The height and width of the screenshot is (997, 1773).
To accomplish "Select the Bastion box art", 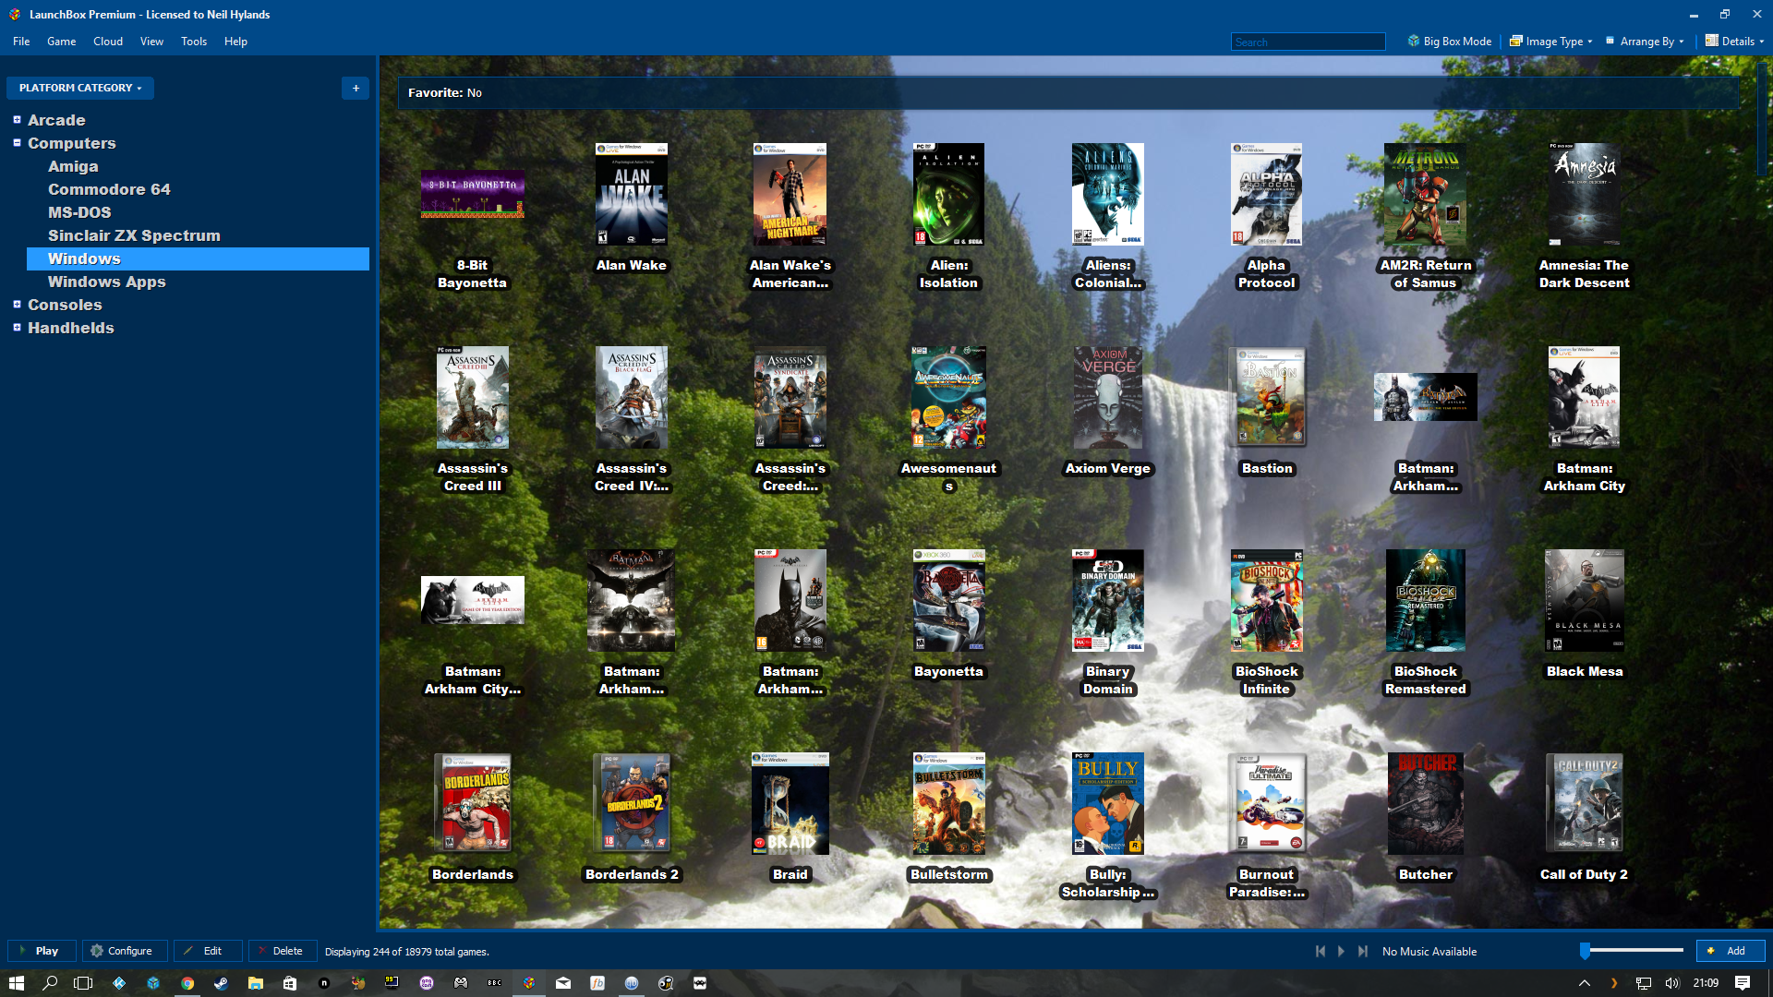I will (1267, 397).
